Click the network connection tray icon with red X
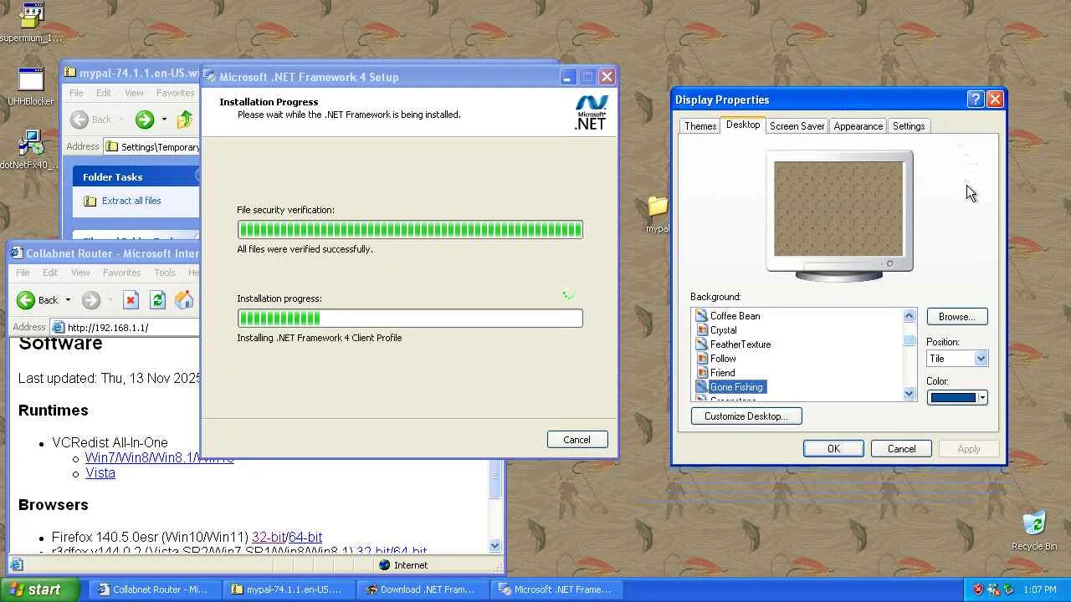This screenshot has width=1071, height=602. click(x=992, y=589)
